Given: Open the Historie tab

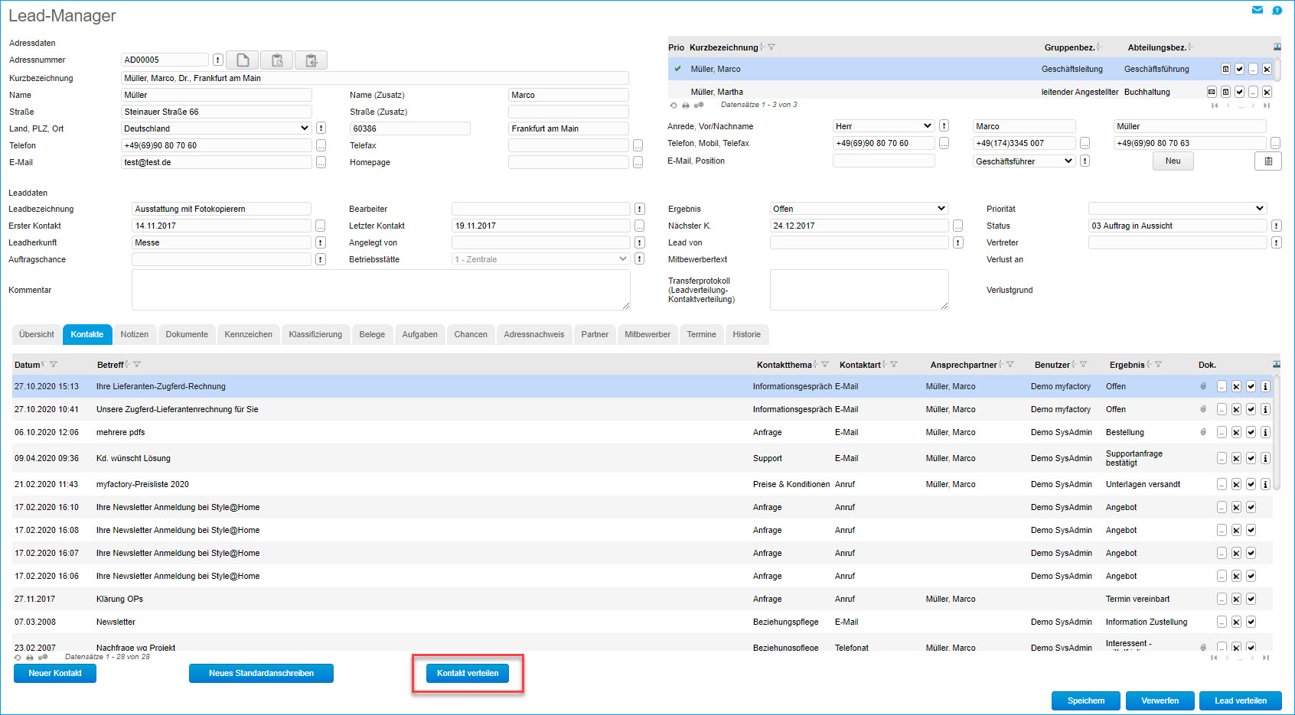Looking at the screenshot, I should (x=746, y=335).
